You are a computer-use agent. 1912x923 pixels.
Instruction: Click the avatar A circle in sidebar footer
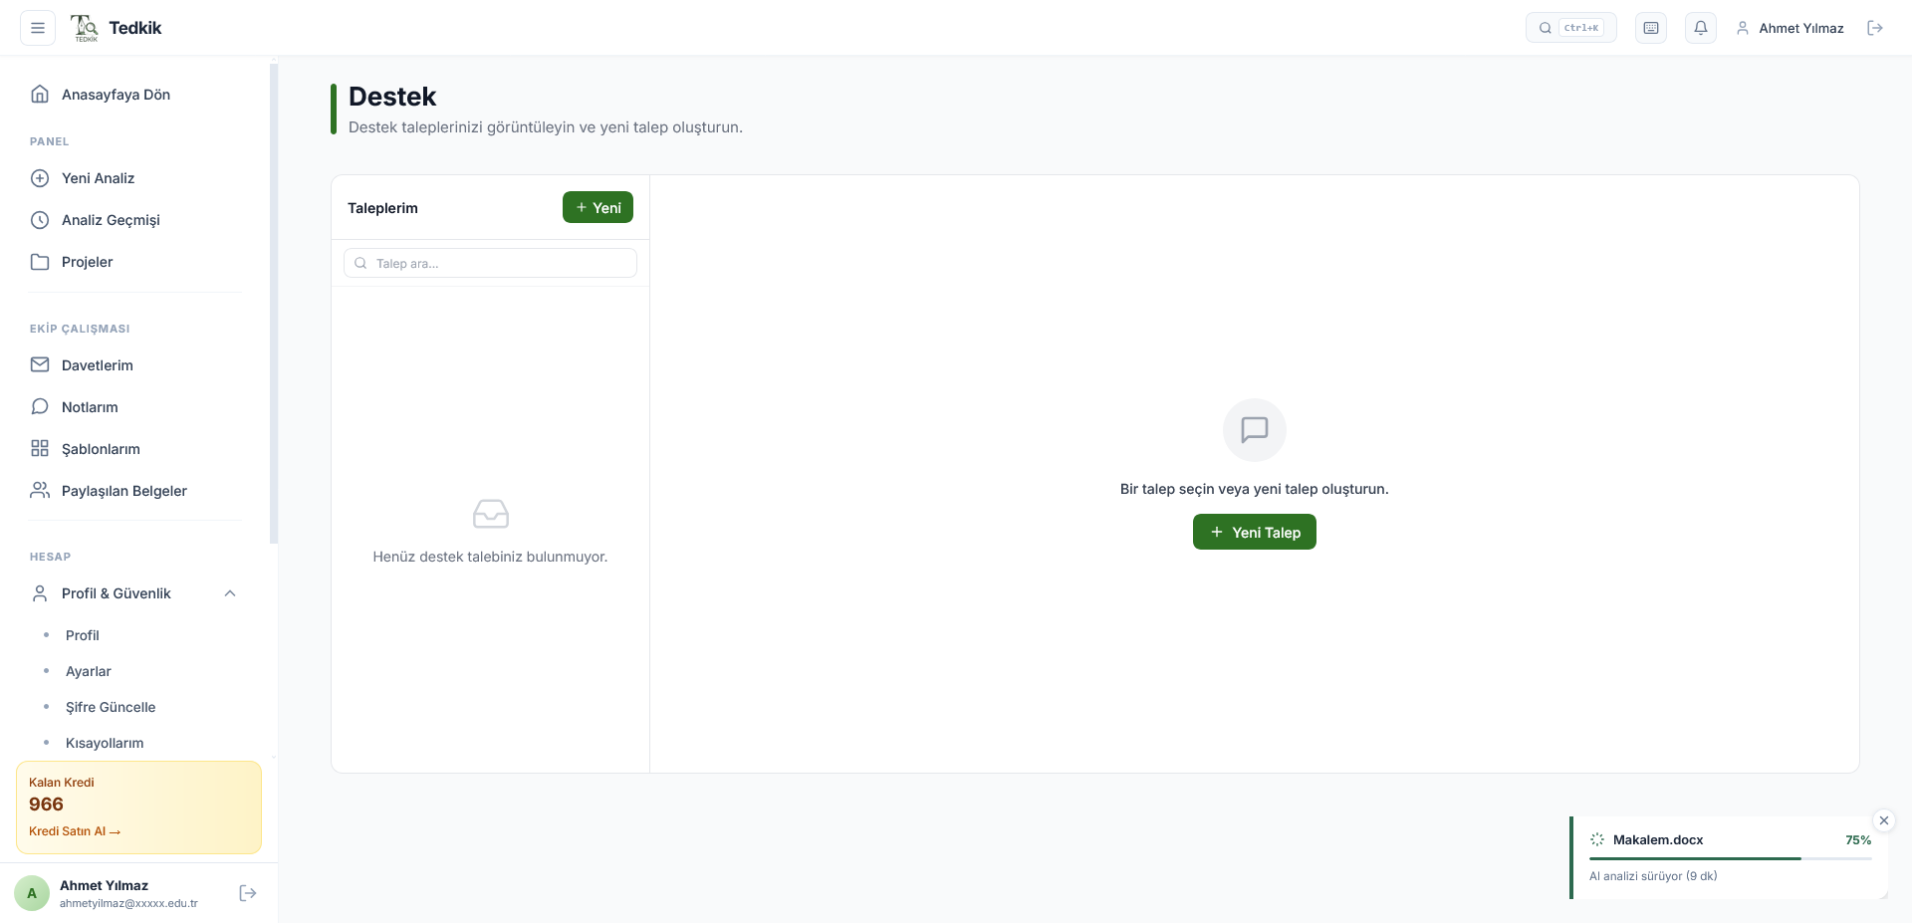(x=32, y=893)
